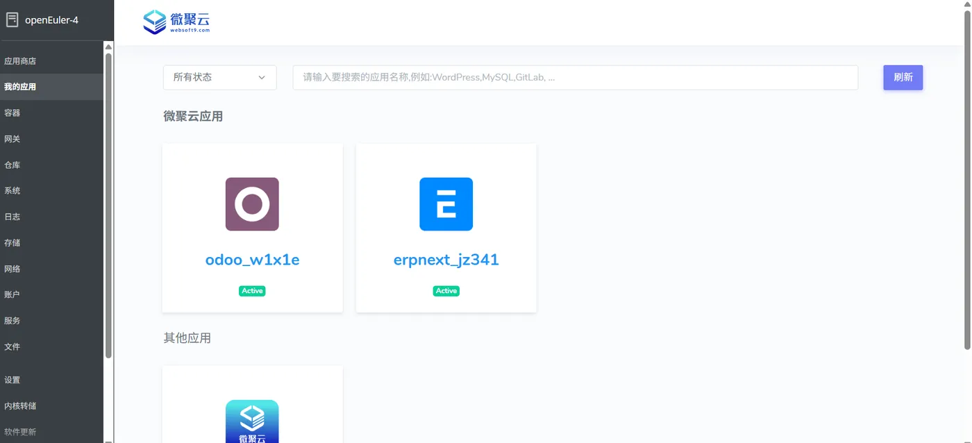This screenshot has height=443, width=972.
Task: Open the odoo_w1x1e app name
Action: coord(252,260)
